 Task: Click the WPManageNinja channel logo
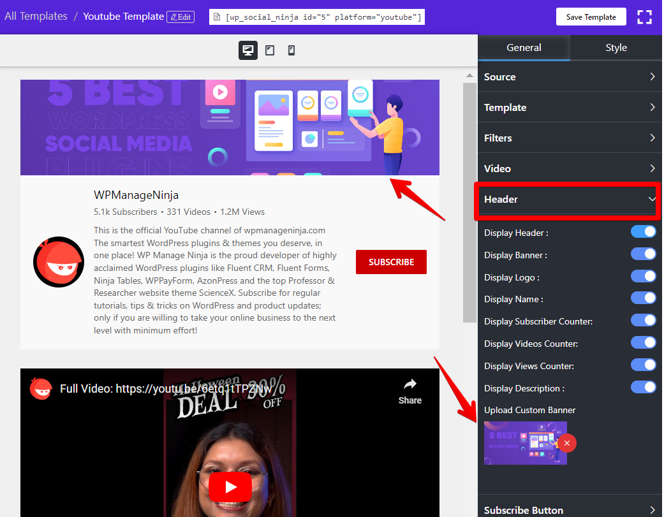[x=59, y=262]
